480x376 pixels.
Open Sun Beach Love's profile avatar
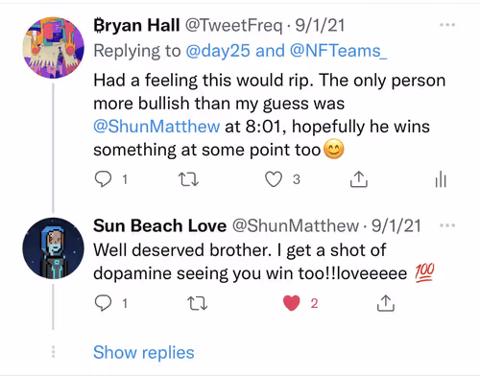tap(53, 248)
